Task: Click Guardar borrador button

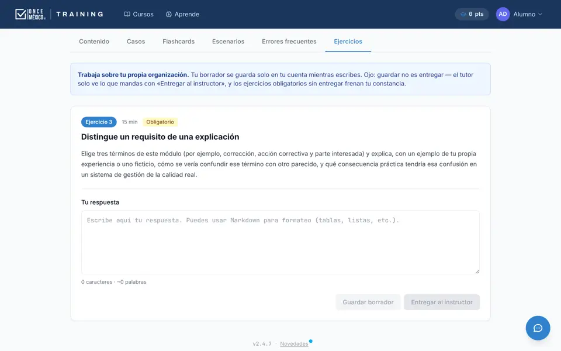Action: (x=368, y=302)
